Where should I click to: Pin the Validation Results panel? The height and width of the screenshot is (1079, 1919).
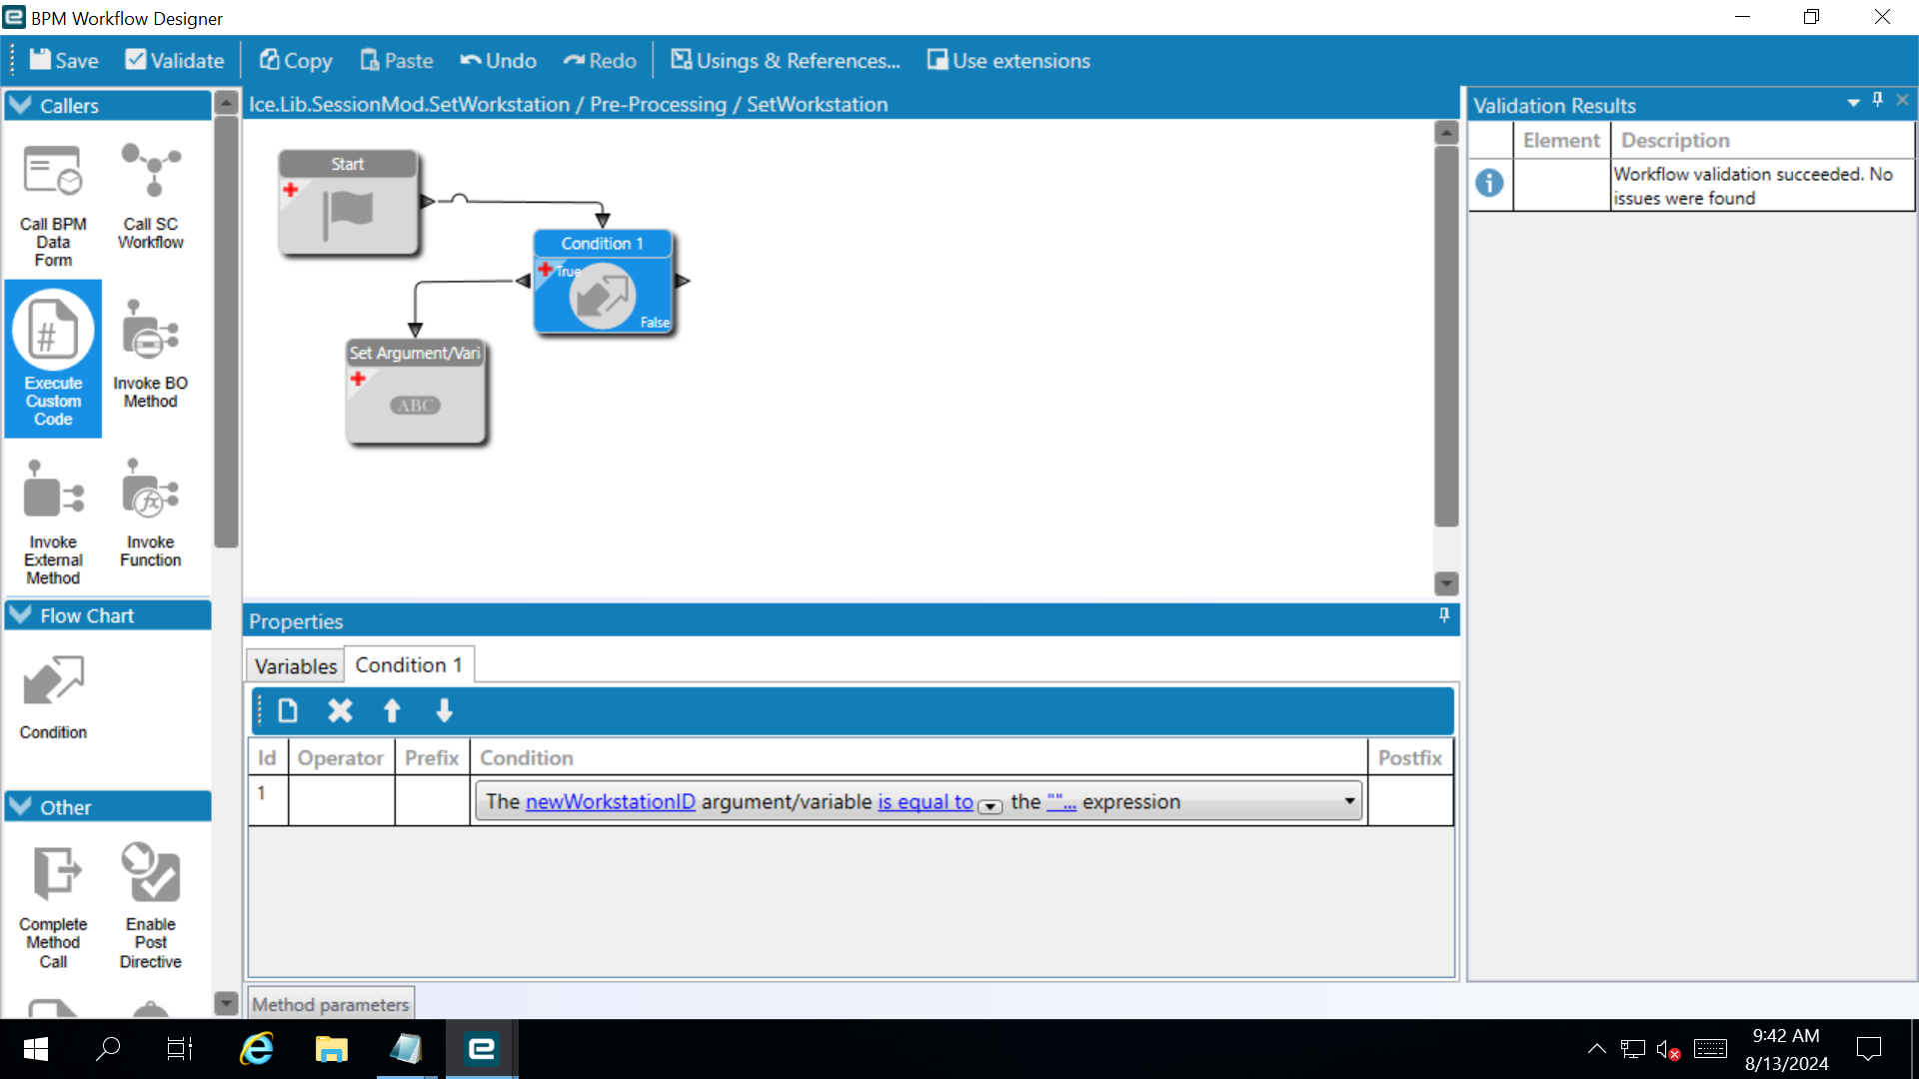1877,100
